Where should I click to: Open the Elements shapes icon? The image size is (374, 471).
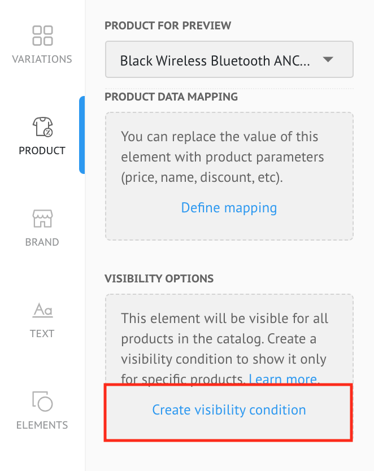click(42, 401)
